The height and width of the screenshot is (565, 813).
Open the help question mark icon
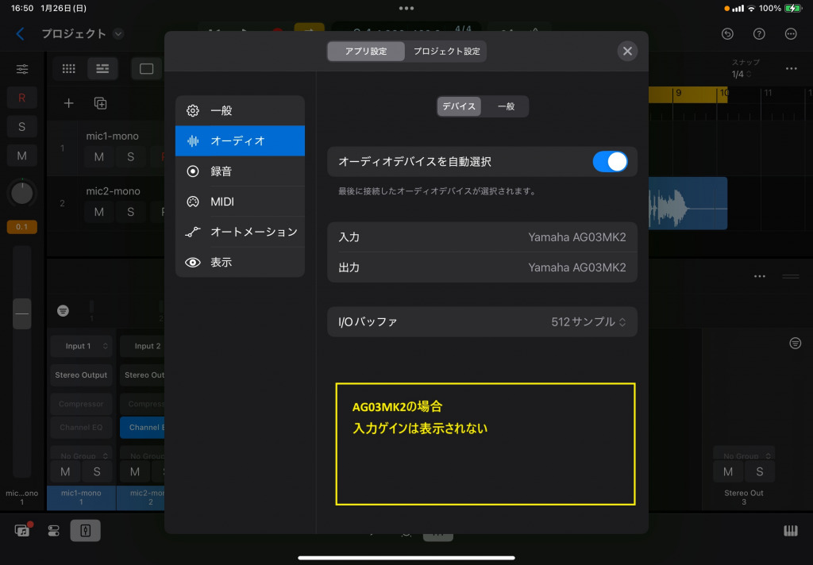click(759, 34)
